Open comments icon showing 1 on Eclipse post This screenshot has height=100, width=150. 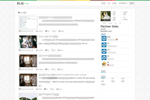tap(45, 89)
